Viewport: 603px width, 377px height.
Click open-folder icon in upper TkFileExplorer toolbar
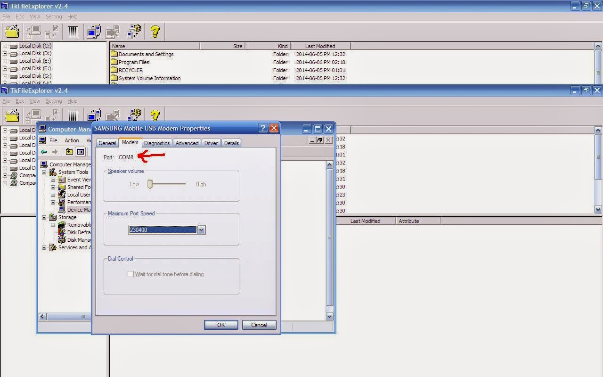point(12,32)
